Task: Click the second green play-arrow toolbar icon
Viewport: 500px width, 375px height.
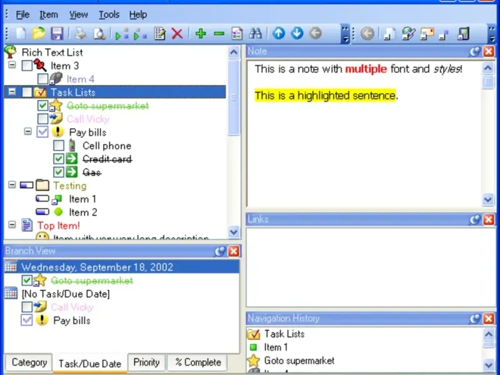Action: [x=141, y=34]
